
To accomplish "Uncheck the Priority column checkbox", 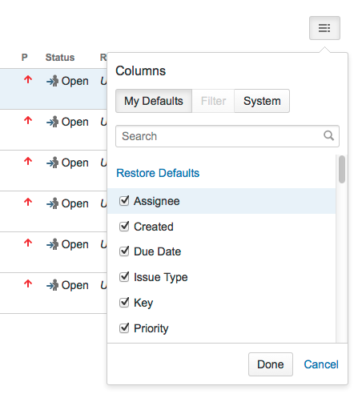I will [x=124, y=328].
